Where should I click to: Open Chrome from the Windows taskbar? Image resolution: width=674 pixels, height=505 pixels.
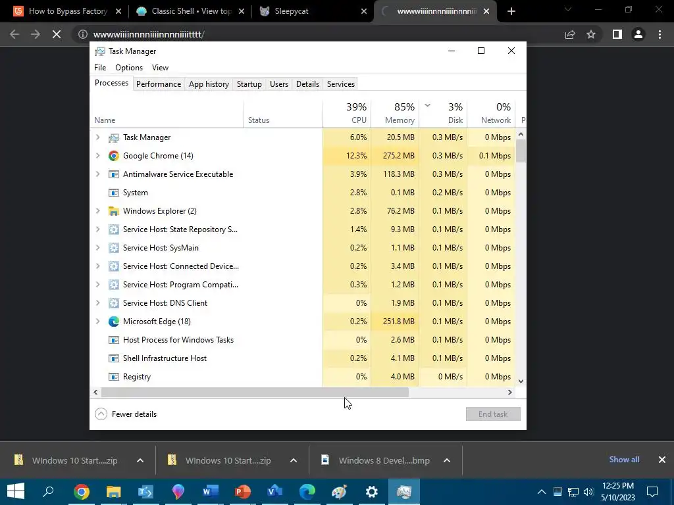(x=81, y=492)
